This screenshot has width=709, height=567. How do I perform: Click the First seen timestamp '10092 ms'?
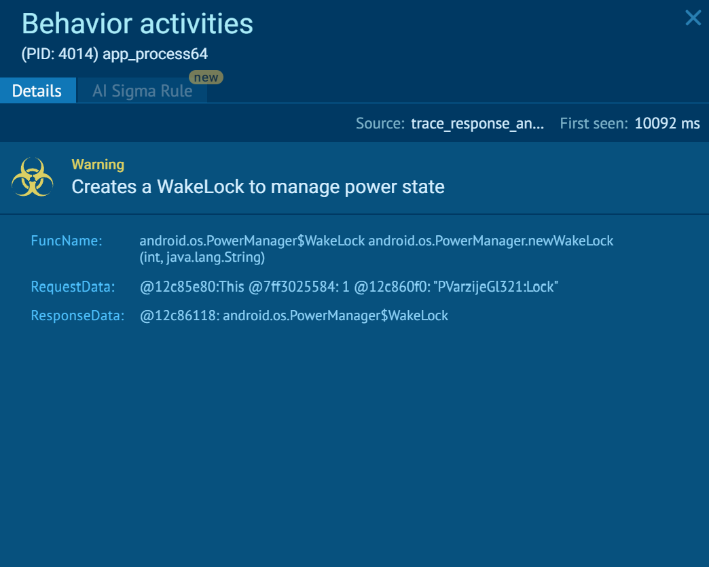point(666,124)
